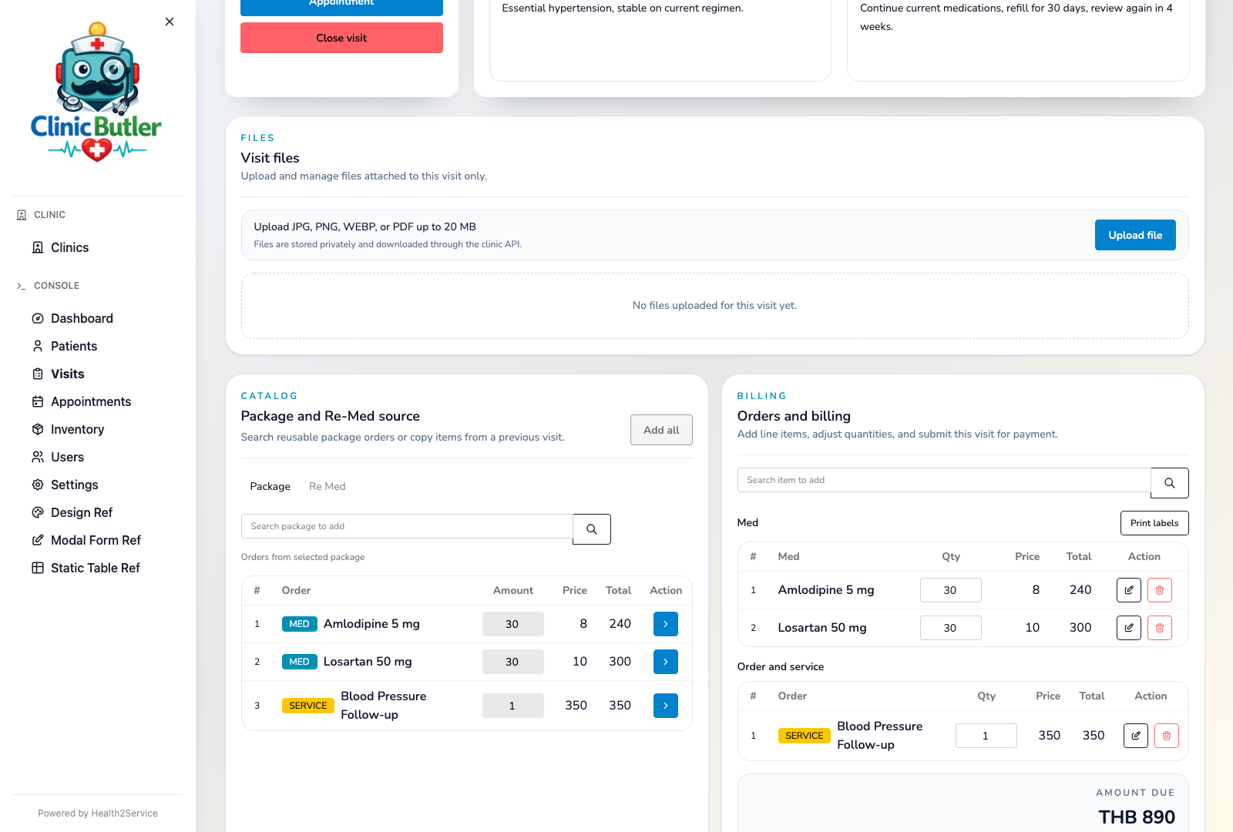The width and height of the screenshot is (1233, 832).
Task: Click the Print labels button
Action: (1154, 523)
